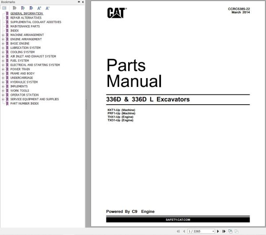Click the double-arrow expand panel icon
The width and height of the screenshot is (266, 235).
[x=79, y=2]
